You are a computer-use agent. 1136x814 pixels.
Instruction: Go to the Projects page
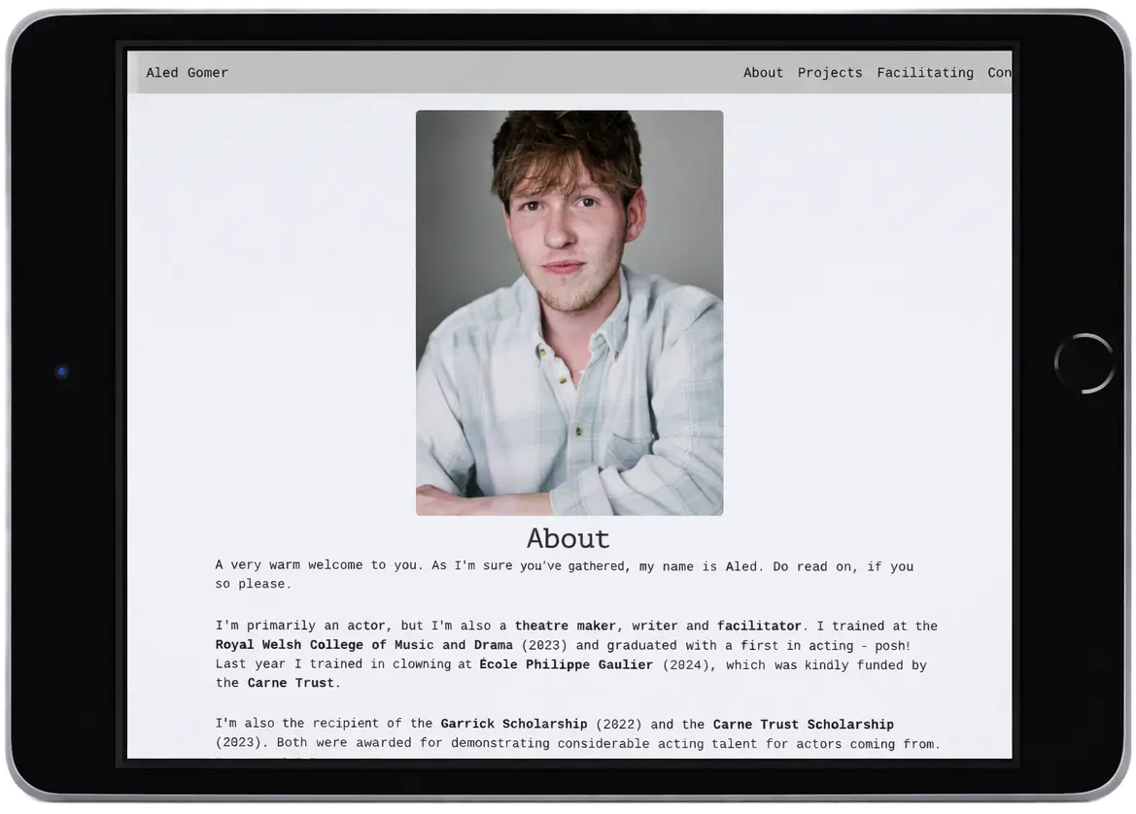pyautogui.click(x=830, y=73)
